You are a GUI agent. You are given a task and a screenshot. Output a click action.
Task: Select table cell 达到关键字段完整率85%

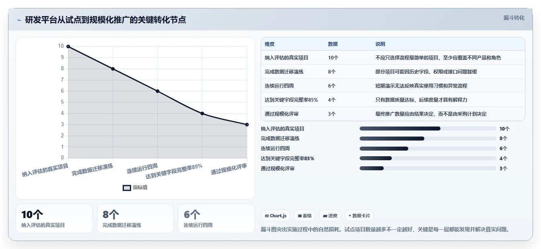291,100
